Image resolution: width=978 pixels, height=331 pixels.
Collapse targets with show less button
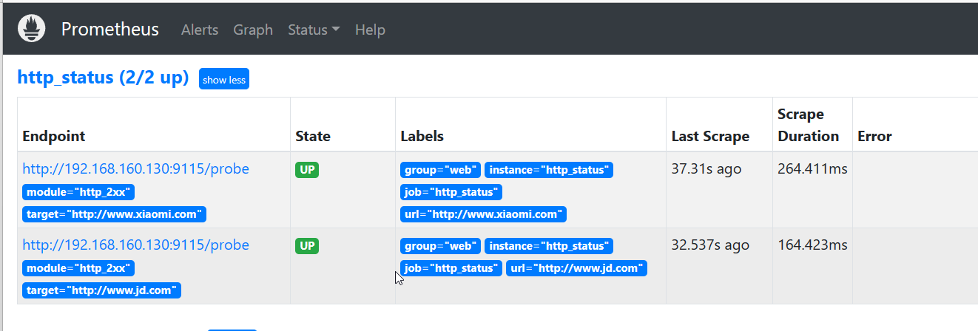point(224,80)
